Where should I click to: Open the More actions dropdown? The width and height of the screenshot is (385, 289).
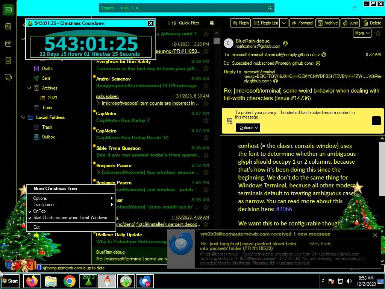click(362, 33)
